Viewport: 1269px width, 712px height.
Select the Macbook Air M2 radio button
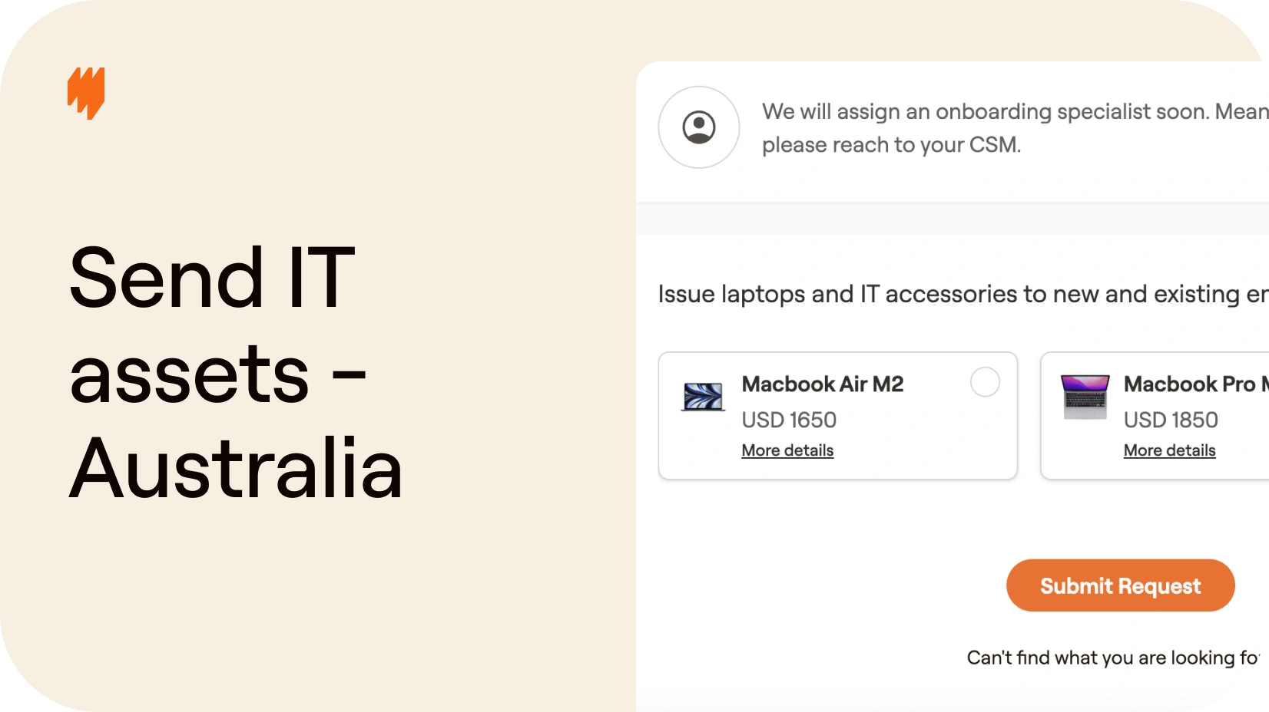point(985,382)
